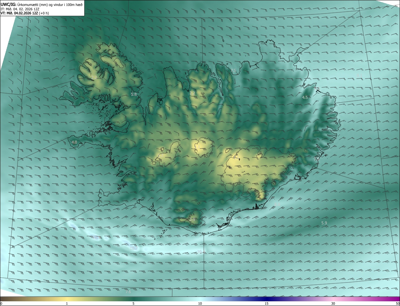This screenshot has width=400, height=306.
Task: Click the colorbar tick label '50'
Action: pos(397,303)
